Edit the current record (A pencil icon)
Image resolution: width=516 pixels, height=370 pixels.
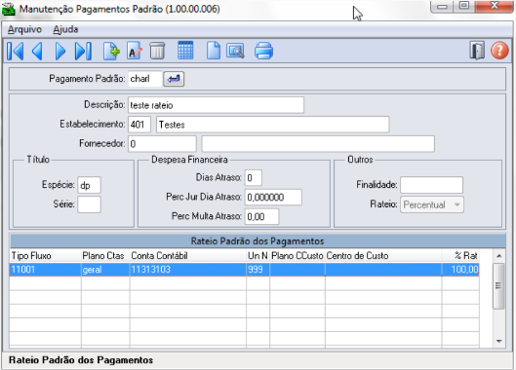click(x=135, y=52)
